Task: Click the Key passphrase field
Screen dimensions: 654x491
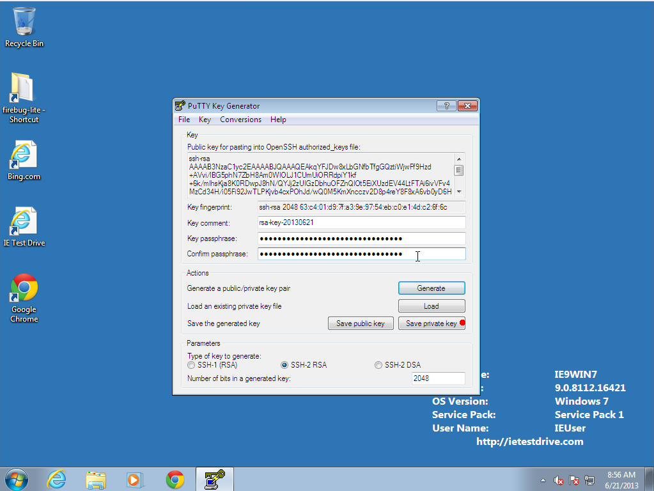Action: (x=361, y=238)
